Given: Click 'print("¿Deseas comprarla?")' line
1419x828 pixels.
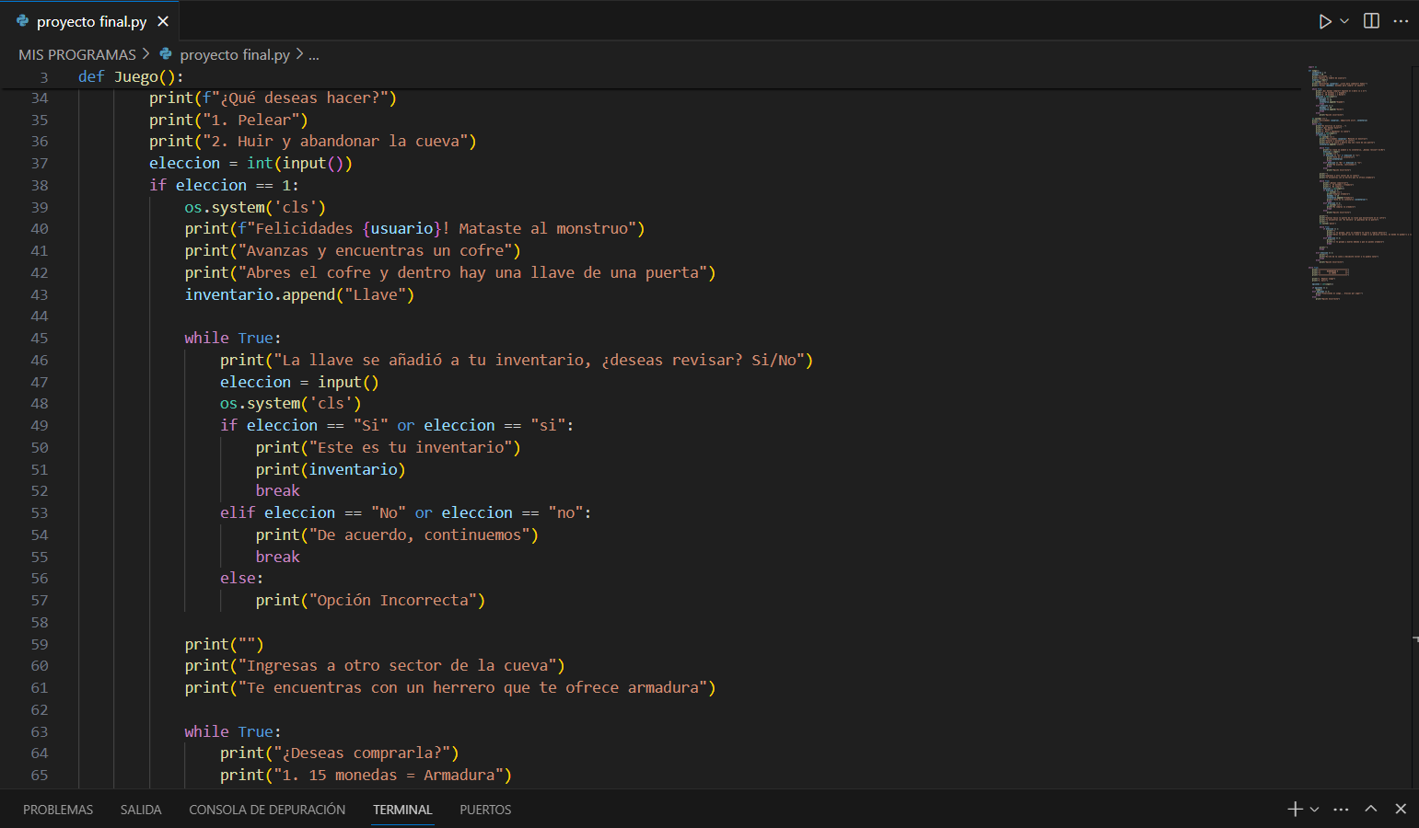Looking at the screenshot, I should (x=340, y=753).
